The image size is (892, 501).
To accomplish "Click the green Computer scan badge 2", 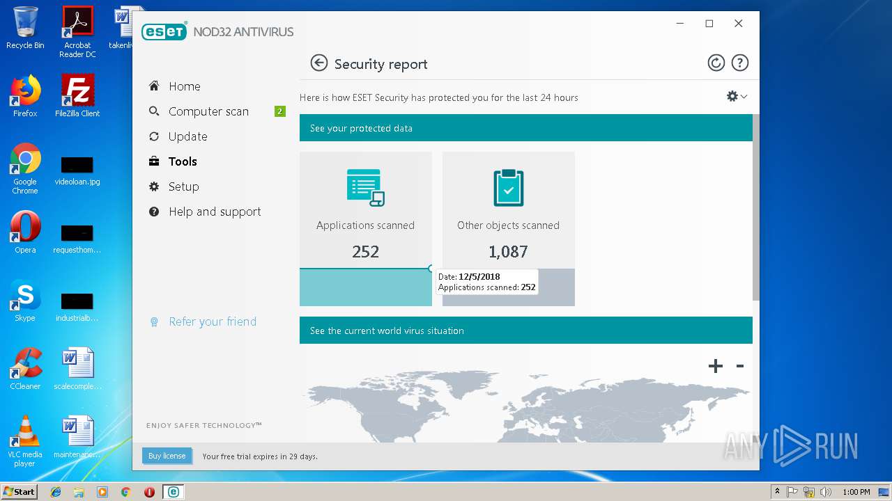I will pos(280,111).
